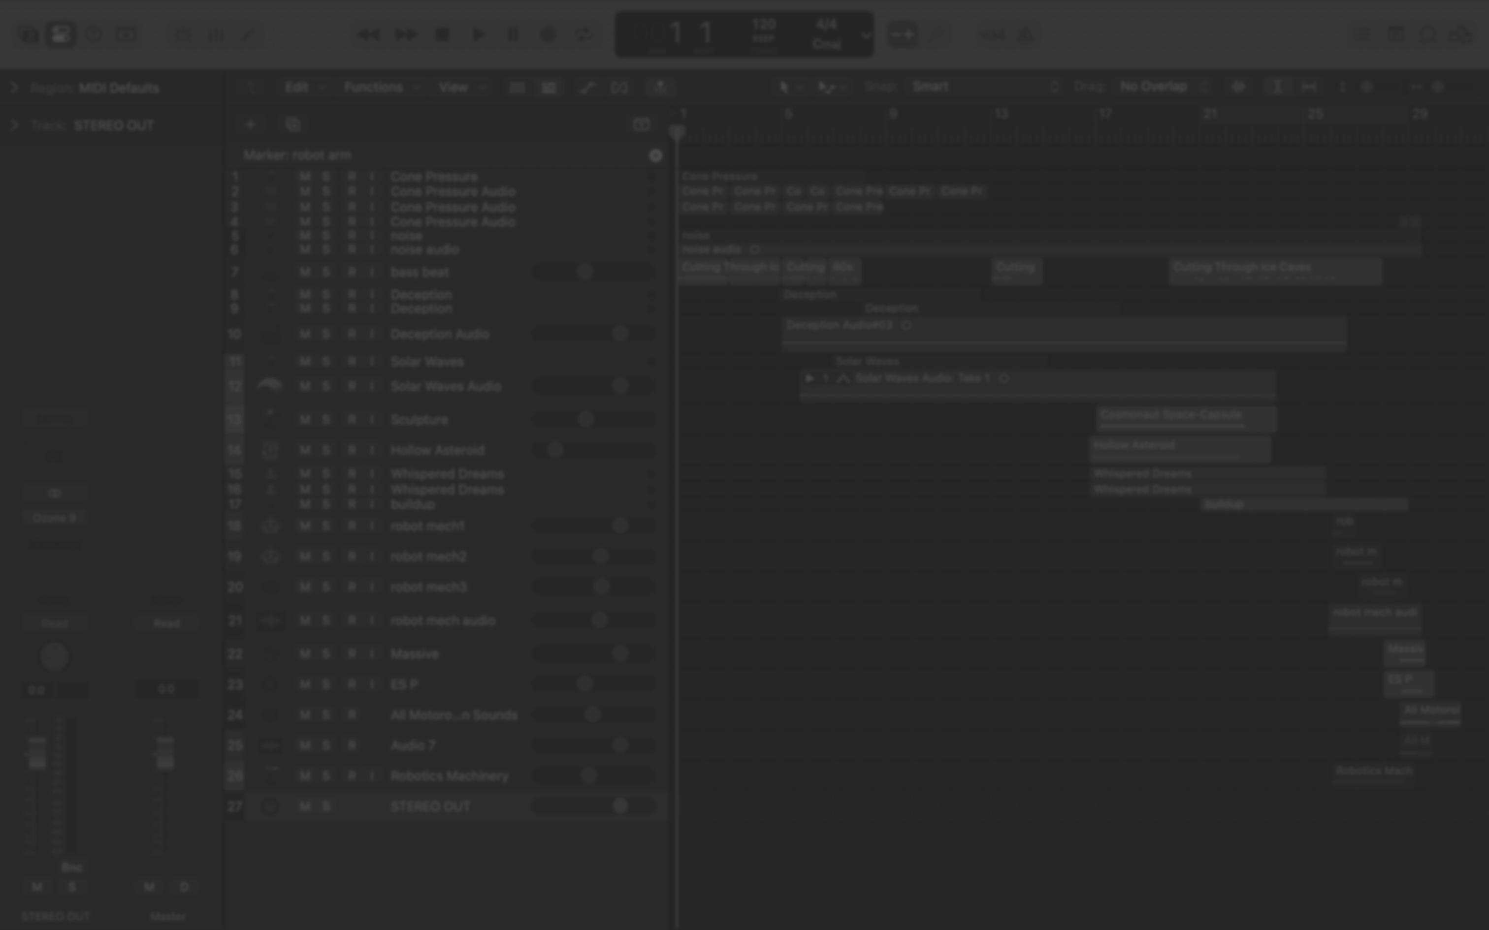The height and width of the screenshot is (930, 1489).
Task: Click the robot mech audio track icon
Action: coord(270,620)
